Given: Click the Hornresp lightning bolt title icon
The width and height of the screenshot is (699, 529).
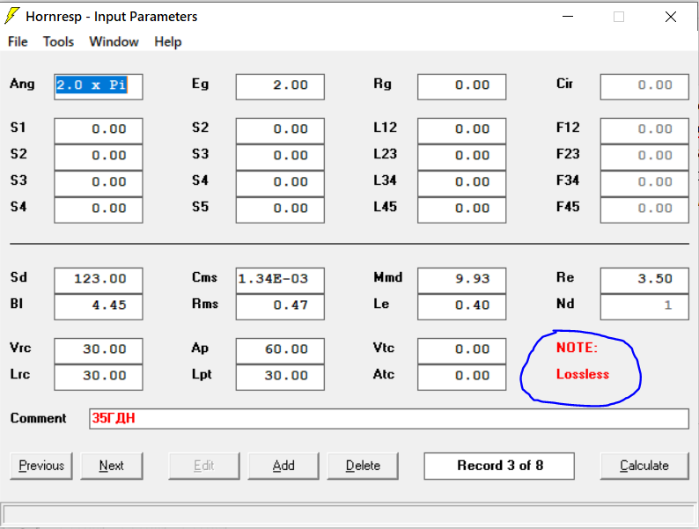Looking at the screenshot, I should [12, 16].
